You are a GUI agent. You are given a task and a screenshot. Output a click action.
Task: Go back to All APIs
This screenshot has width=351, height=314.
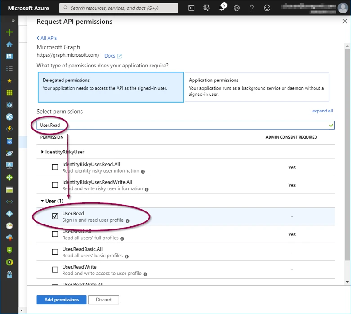[47, 38]
